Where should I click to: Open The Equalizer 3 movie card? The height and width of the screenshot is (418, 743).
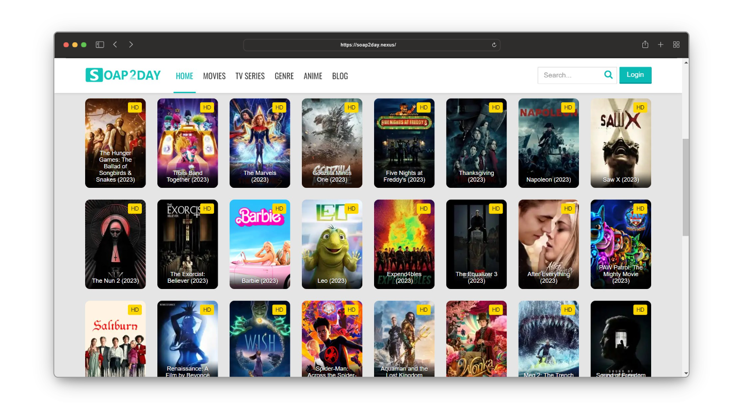[x=477, y=244]
